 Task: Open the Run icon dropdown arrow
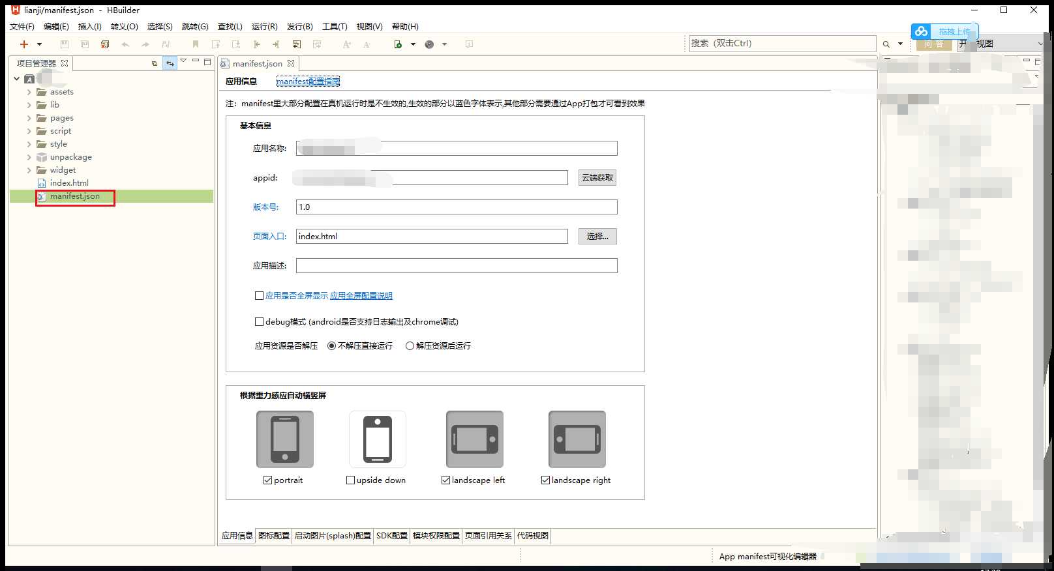[x=413, y=44]
